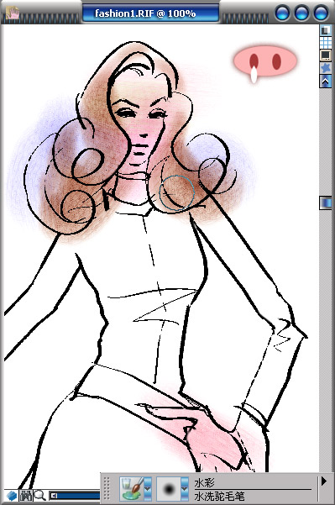
Task: Minimize the fashion1.RIF window
Action: tap(283, 13)
